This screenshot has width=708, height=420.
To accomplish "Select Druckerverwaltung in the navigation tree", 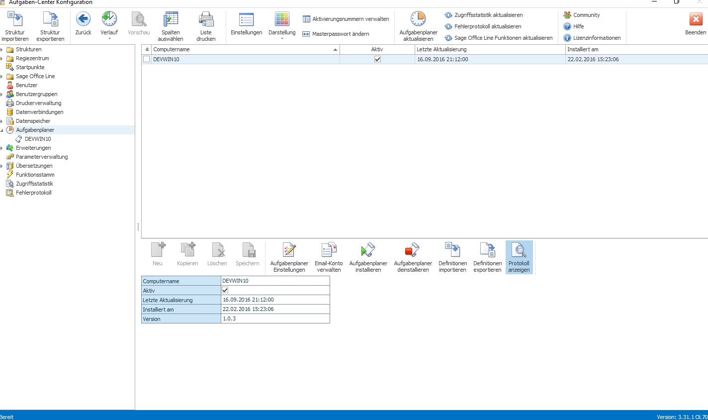I will pos(38,103).
